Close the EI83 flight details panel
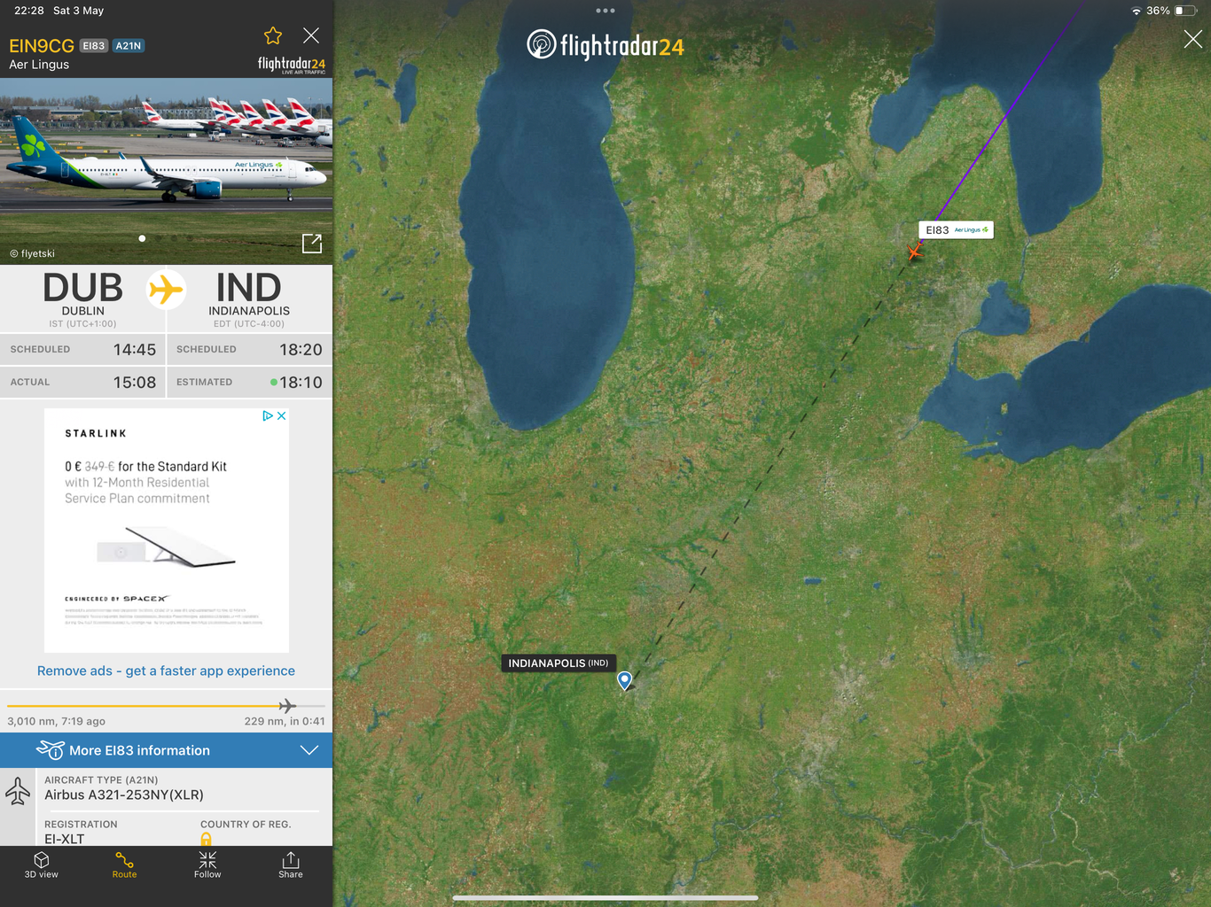This screenshot has width=1211, height=907. (x=311, y=35)
